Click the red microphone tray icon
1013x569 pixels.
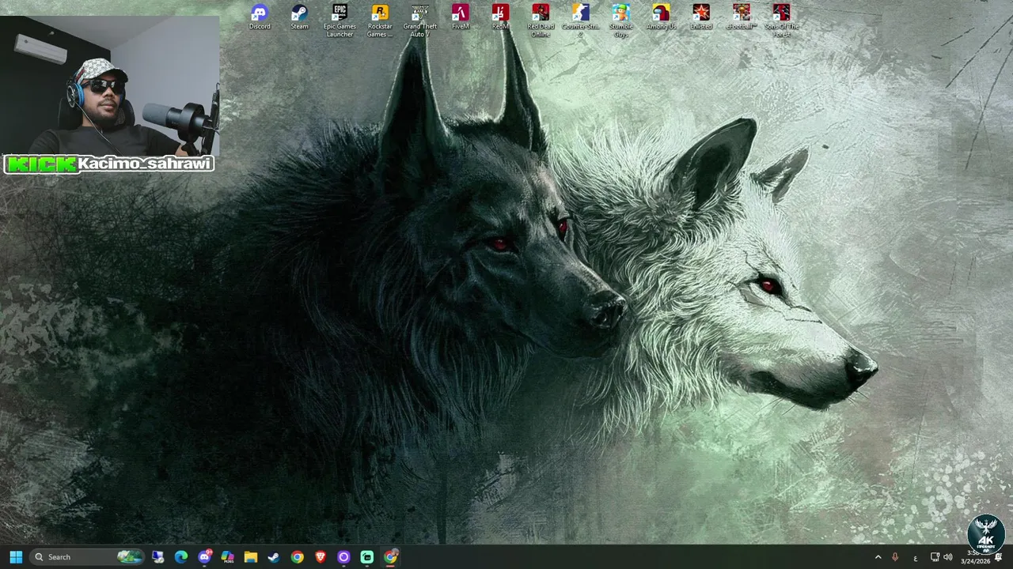point(895,557)
